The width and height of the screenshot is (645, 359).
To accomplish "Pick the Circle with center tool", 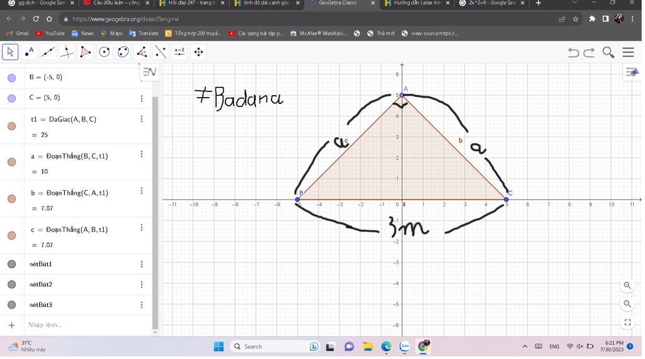I will (105, 52).
